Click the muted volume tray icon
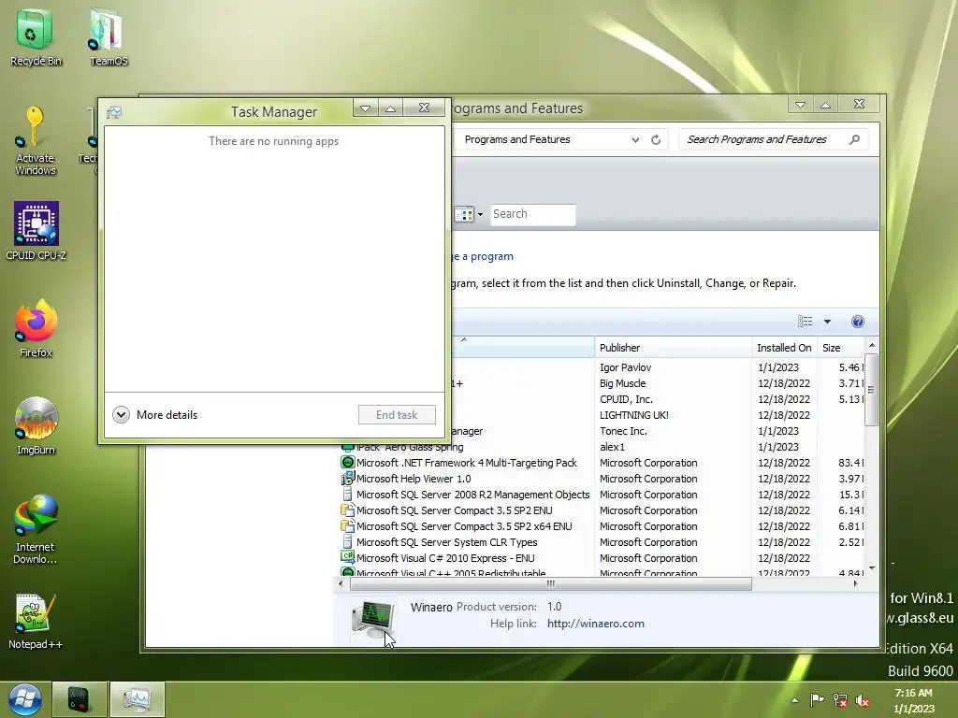This screenshot has width=958, height=718. pyautogui.click(x=862, y=700)
